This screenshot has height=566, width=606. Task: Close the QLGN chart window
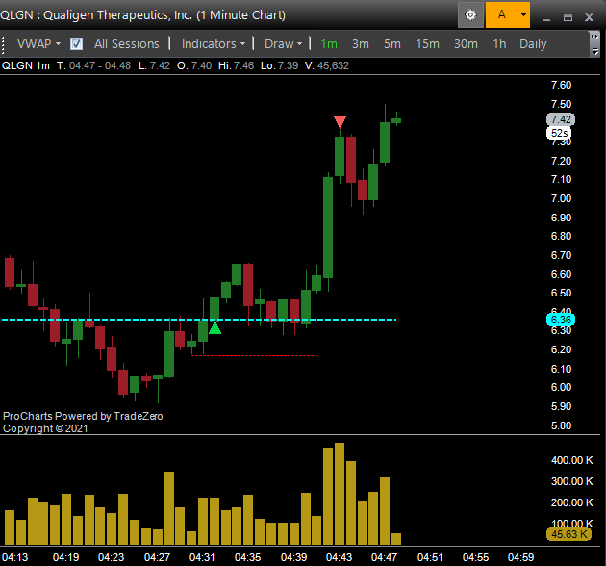(x=589, y=17)
